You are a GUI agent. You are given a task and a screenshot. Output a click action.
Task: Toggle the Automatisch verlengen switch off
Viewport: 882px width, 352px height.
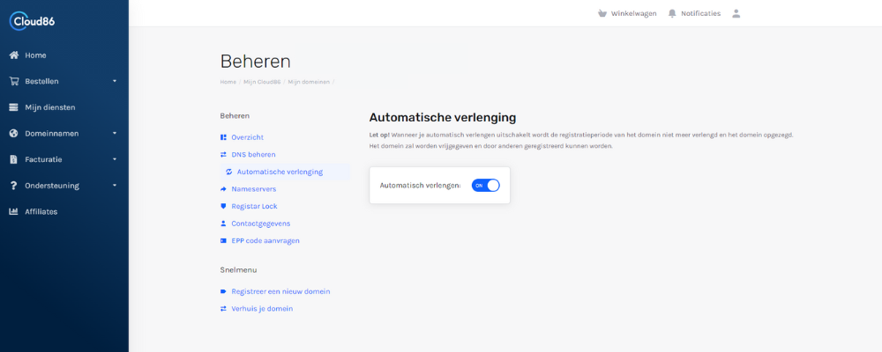[x=485, y=186]
